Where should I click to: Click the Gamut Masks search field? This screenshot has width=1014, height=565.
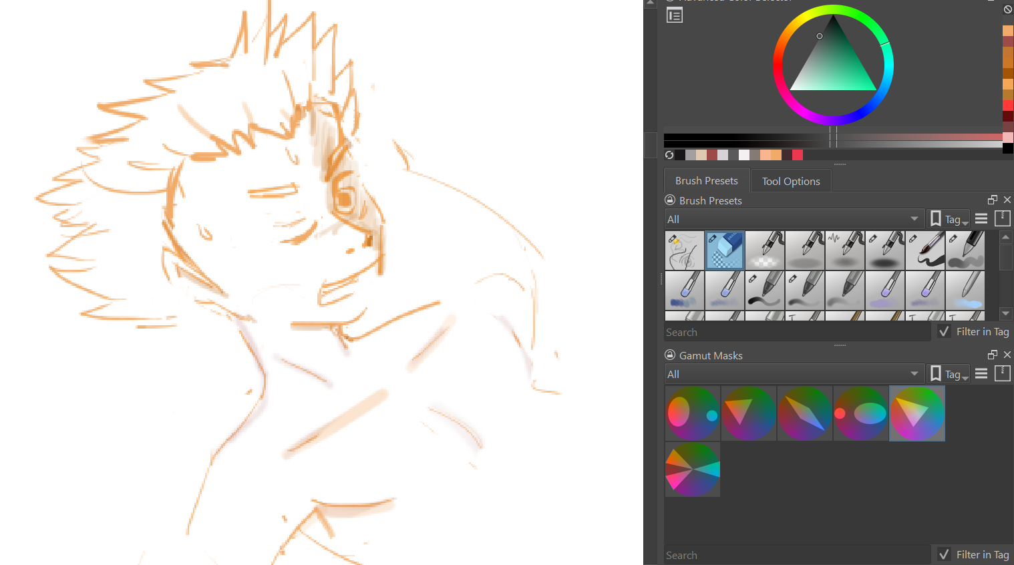[797, 555]
